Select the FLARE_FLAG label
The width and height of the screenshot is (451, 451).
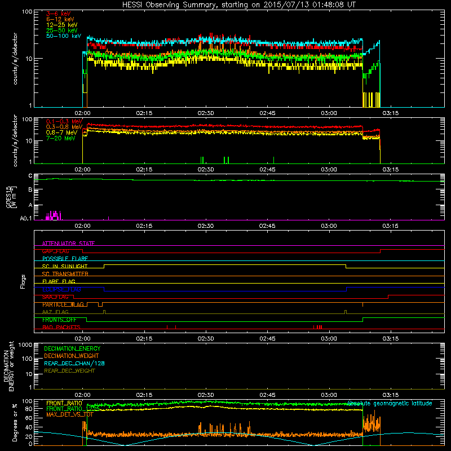coord(59,281)
